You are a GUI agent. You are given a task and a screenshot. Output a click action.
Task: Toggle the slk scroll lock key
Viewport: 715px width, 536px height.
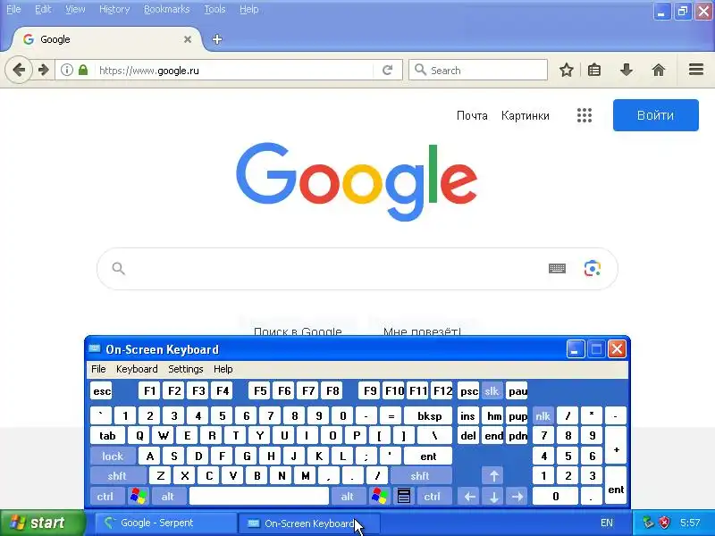pos(492,391)
